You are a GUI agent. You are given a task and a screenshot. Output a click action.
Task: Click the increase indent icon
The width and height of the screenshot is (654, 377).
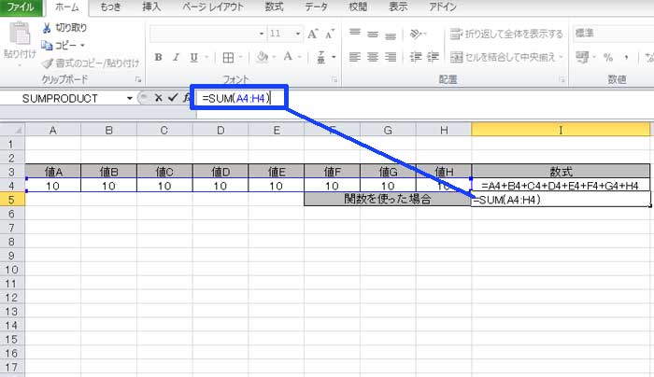tap(433, 57)
